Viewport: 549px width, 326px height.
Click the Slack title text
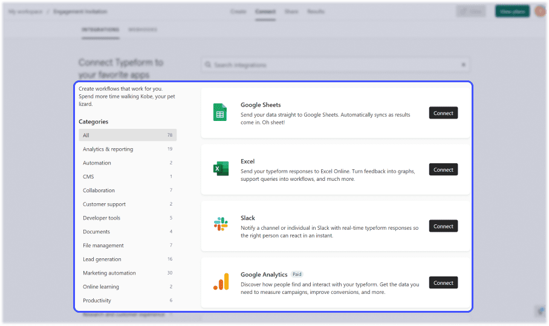point(247,218)
